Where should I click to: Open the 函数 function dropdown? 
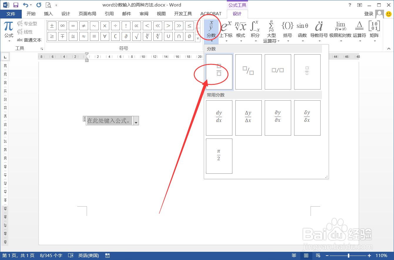(x=302, y=32)
